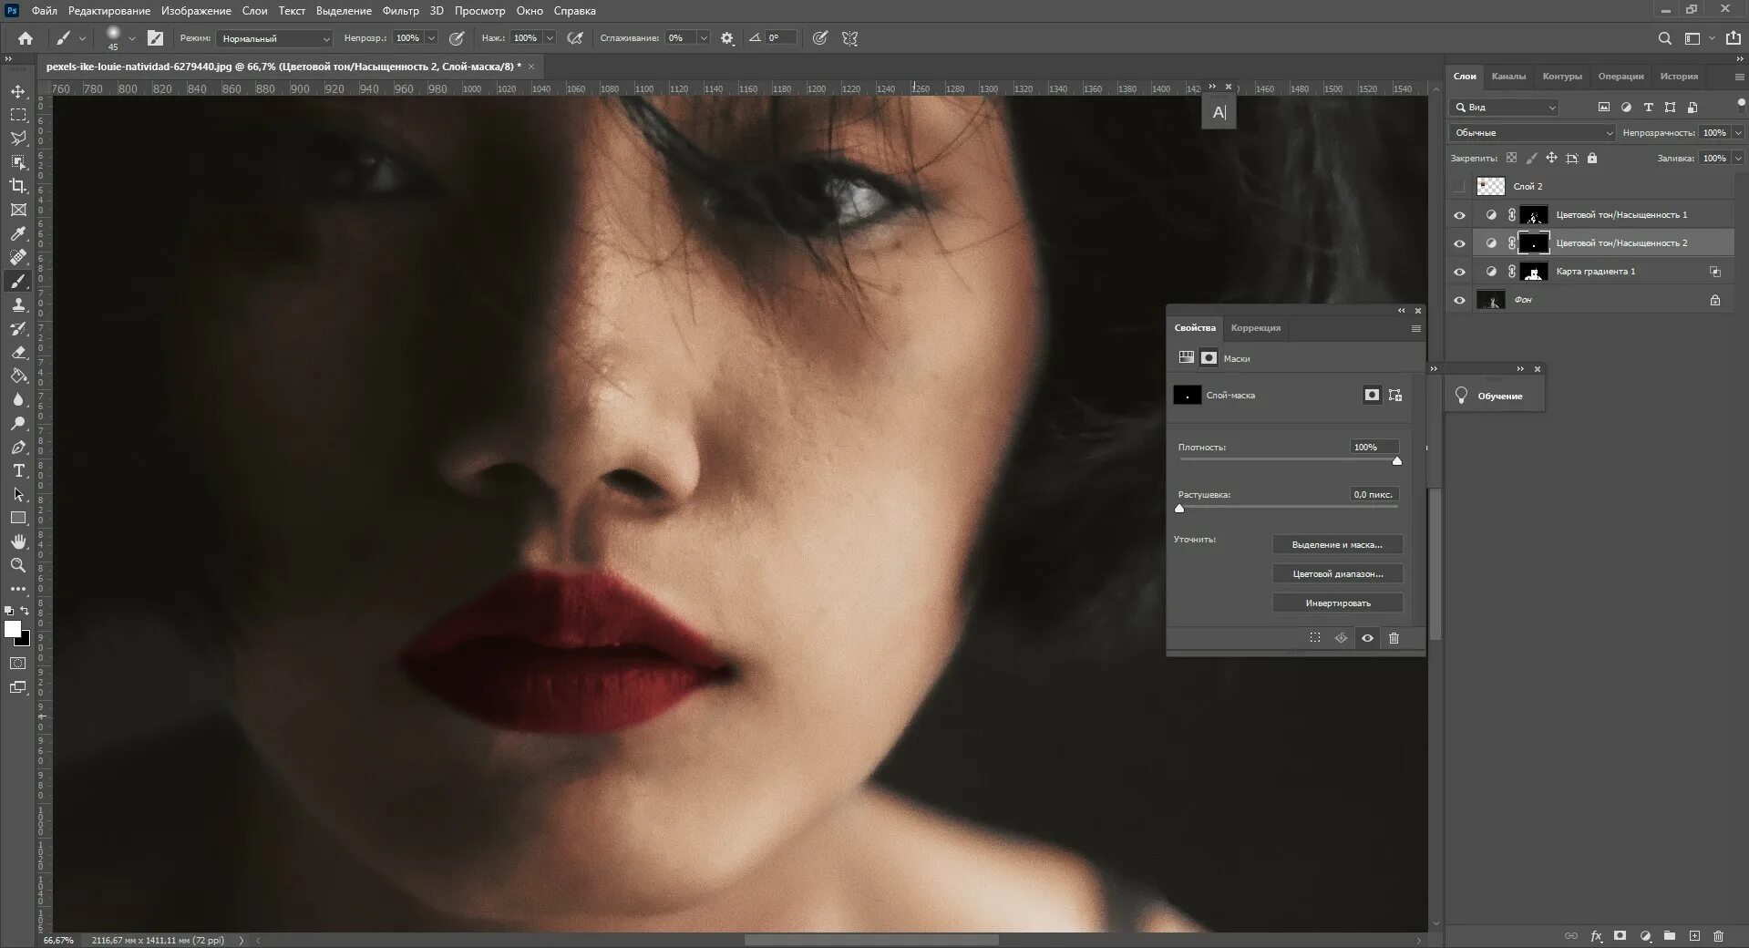Adjust the Растушевка feather slider handle

(1179, 509)
